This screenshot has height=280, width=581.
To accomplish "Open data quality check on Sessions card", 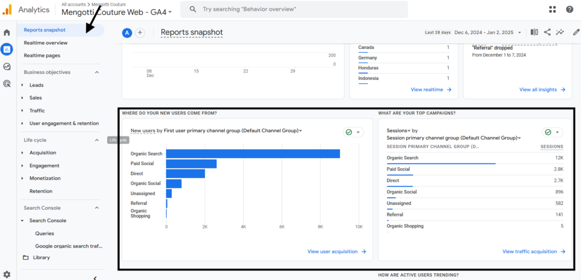I will (x=553, y=132).
